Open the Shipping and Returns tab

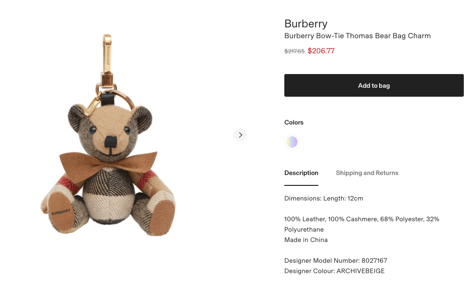(367, 173)
